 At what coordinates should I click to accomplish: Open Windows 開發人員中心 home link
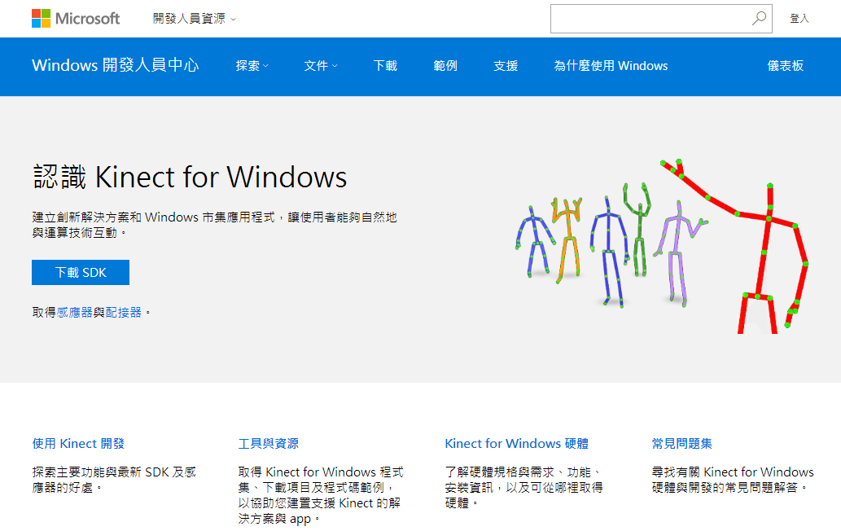pyautogui.click(x=116, y=65)
